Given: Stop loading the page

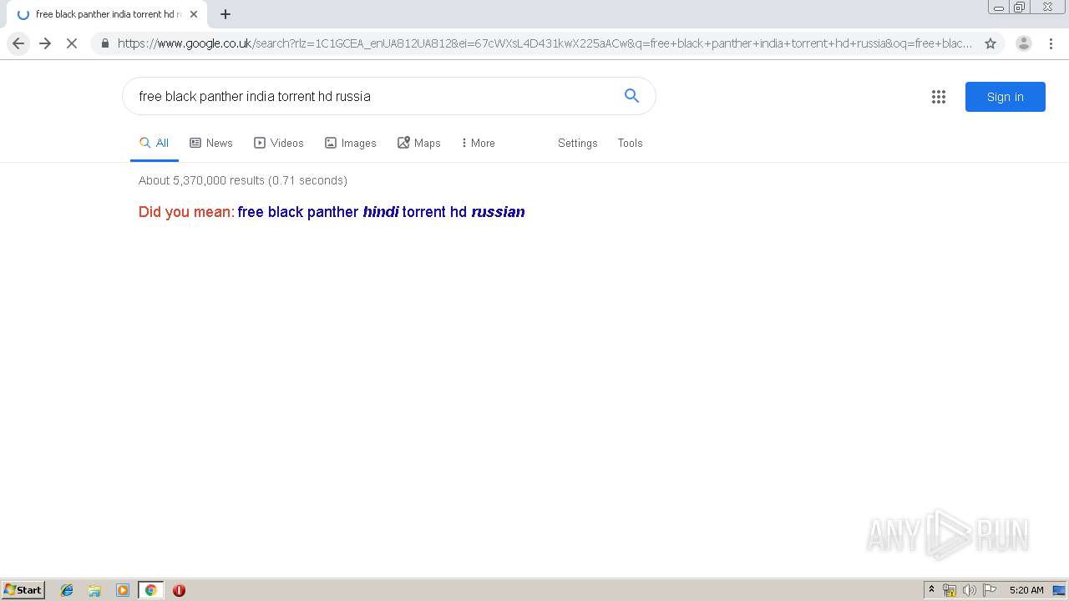Looking at the screenshot, I should click(x=72, y=43).
